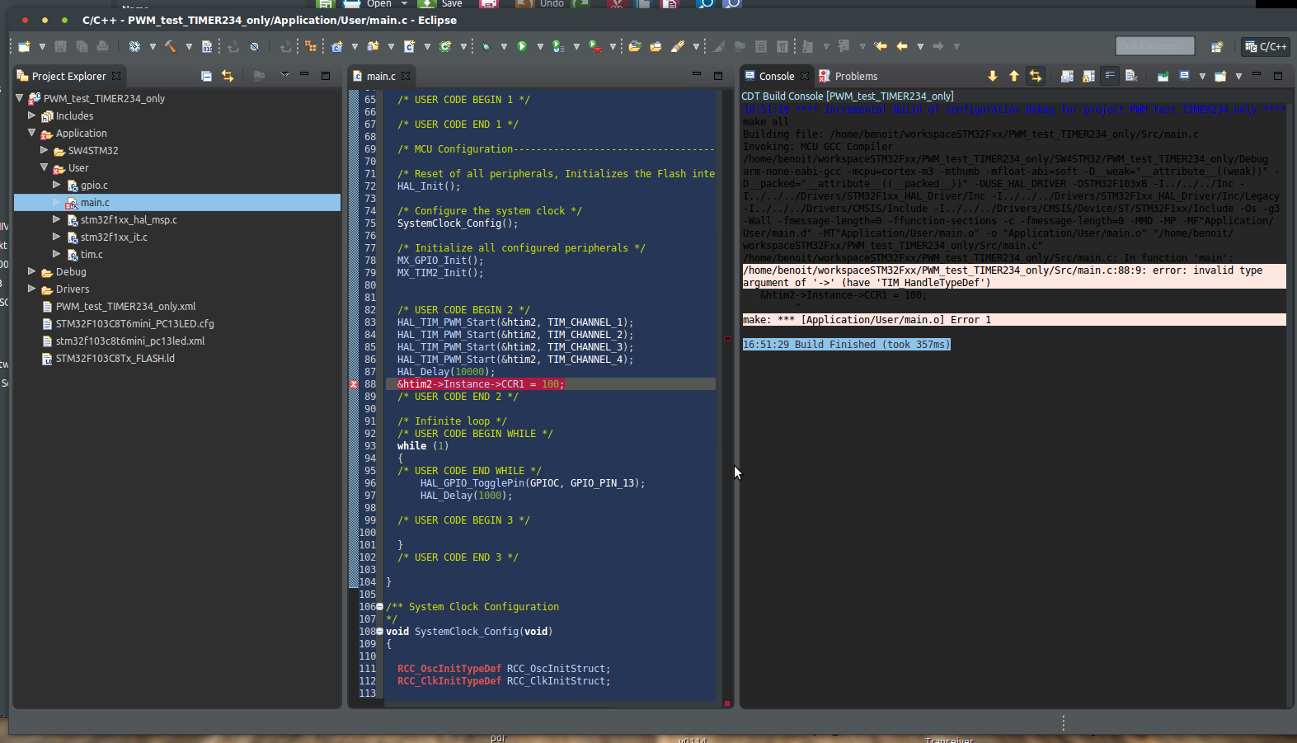The width and height of the screenshot is (1297, 743).
Task: Expand the Includes tree node
Action: tap(32, 115)
